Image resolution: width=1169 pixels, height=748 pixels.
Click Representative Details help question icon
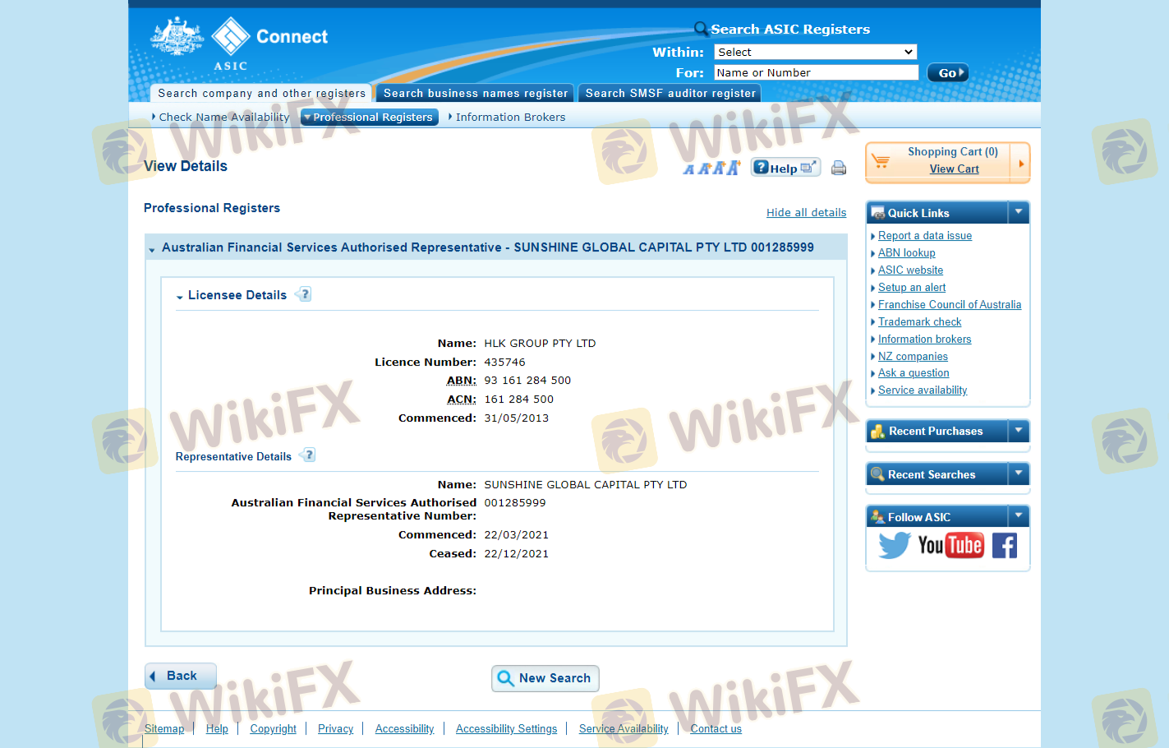[x=308, y=455]
